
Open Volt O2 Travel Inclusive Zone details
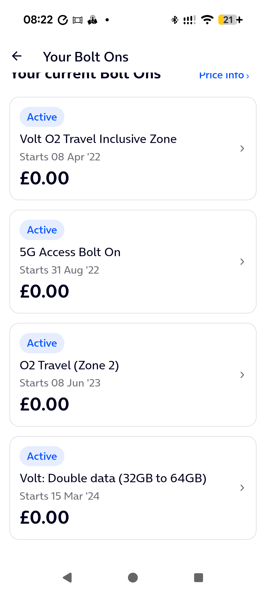pyautogui.click(x=98, y=139)
